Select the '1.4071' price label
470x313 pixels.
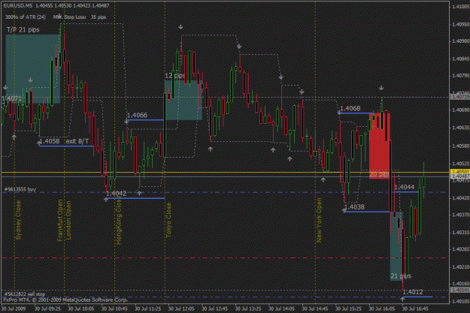tap(12, 98)
